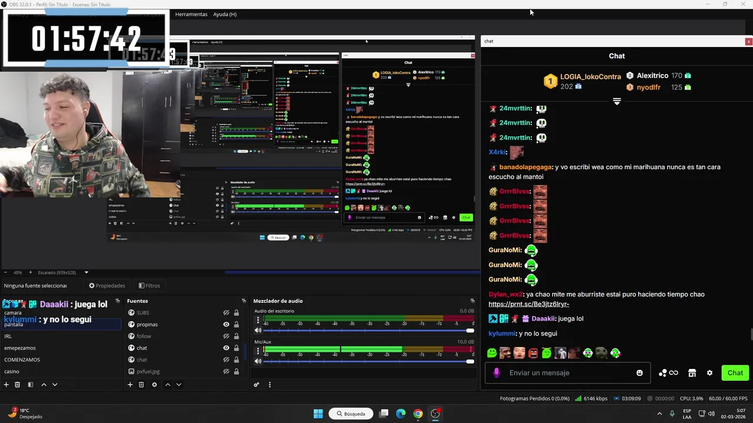Open the audio mixer three-dot menu at bottom
This screenshot has height=423, width=753.
[x=269, y=385]
